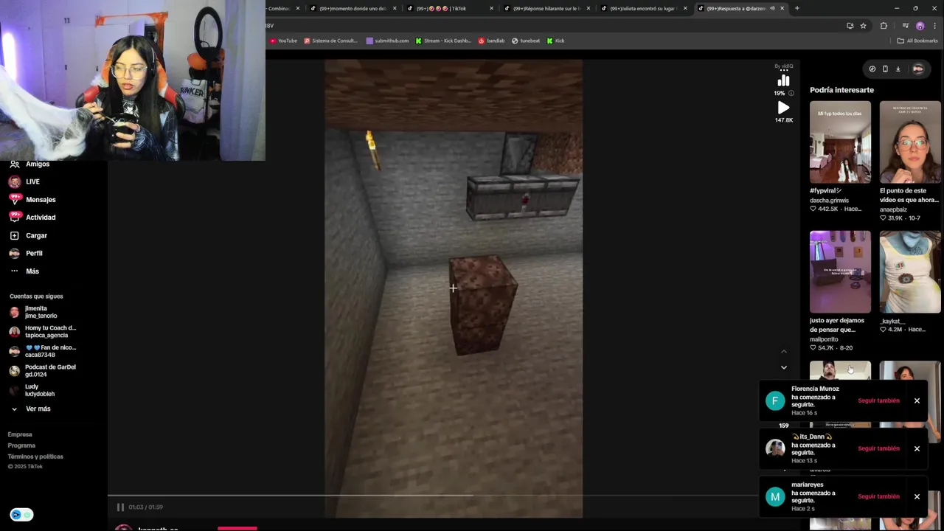944x531 pixels.
Task: Open Kick bookmark
Action: click(x=555, y=41)
